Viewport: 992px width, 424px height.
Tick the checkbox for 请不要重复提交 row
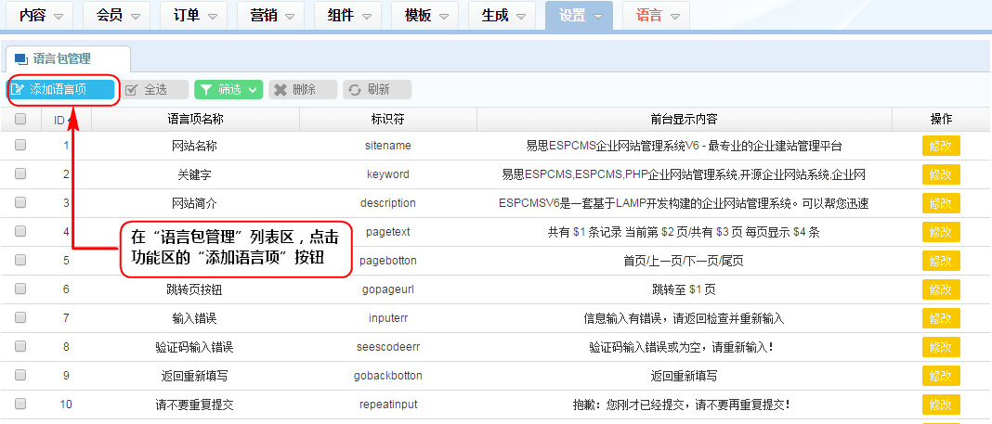(x=20, y=404)
